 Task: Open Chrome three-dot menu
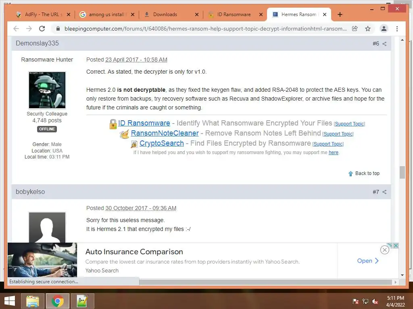397,29
